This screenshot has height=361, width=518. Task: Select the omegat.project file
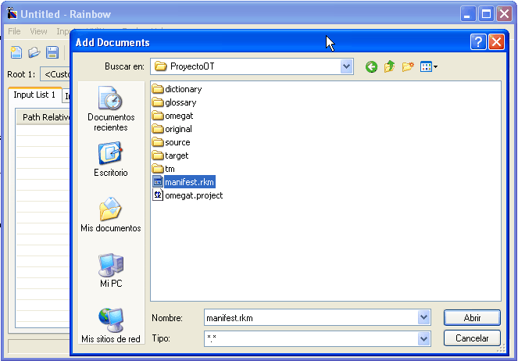193,195
